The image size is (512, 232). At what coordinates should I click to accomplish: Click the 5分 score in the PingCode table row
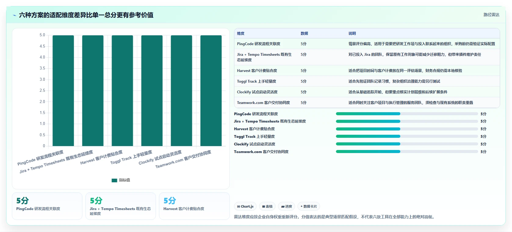click(303, 44)
